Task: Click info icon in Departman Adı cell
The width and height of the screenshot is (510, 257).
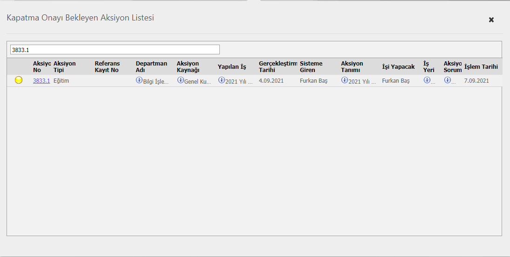Action: pyautogui.click(x=139, y=80)
